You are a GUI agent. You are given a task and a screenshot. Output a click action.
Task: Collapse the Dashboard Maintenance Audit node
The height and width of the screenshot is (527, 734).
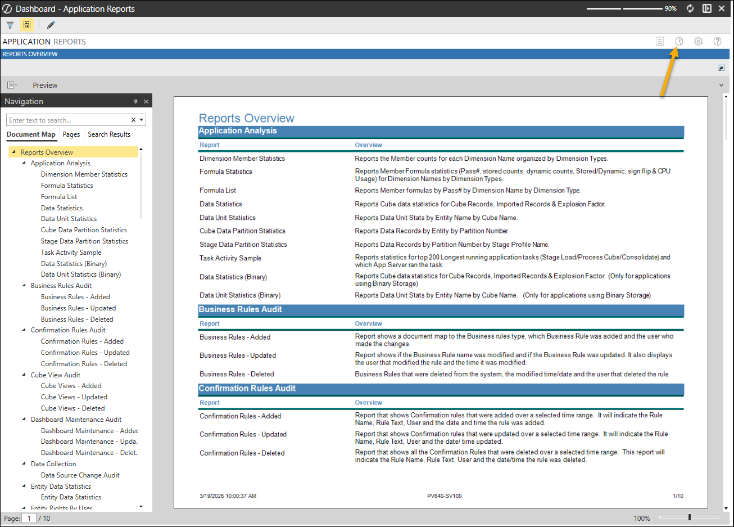pyautogui.click(x=24, y=420)
